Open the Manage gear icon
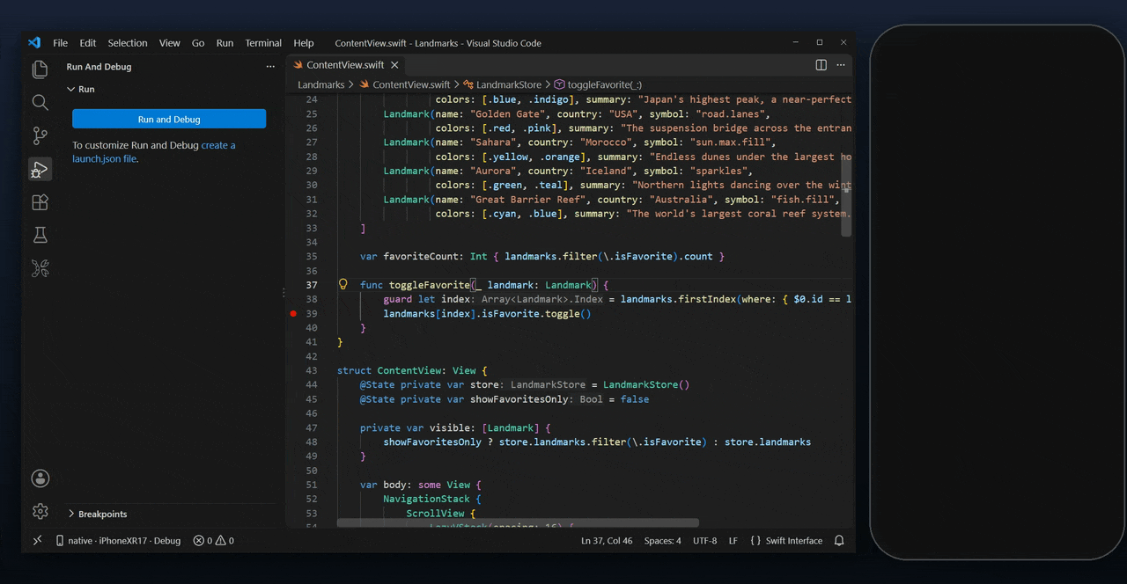The image size is (1127, 584). pyautogui.click(x=40, y=511)
